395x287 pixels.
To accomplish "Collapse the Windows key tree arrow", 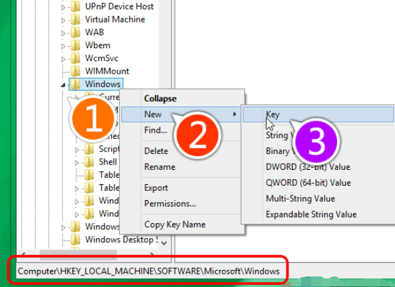I will click(64, 85).
